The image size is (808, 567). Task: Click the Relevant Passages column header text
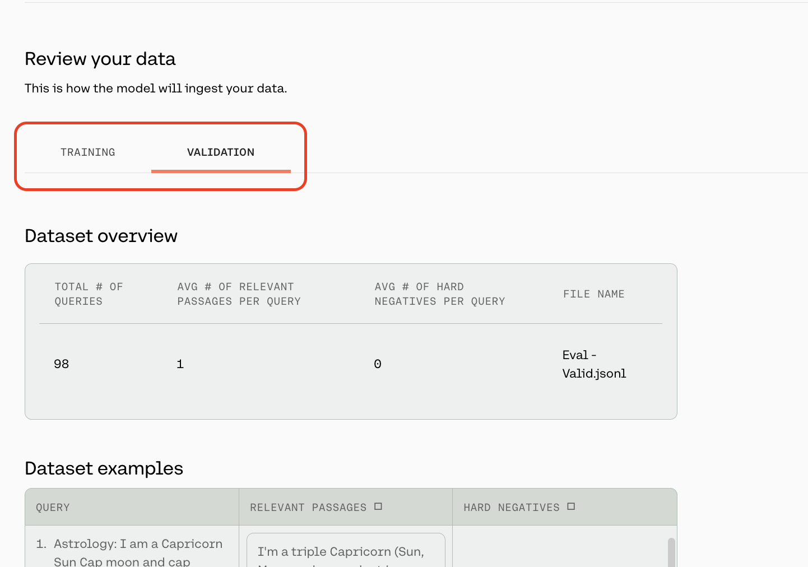308,508
